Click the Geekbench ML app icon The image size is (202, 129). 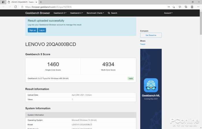[151, 85]
